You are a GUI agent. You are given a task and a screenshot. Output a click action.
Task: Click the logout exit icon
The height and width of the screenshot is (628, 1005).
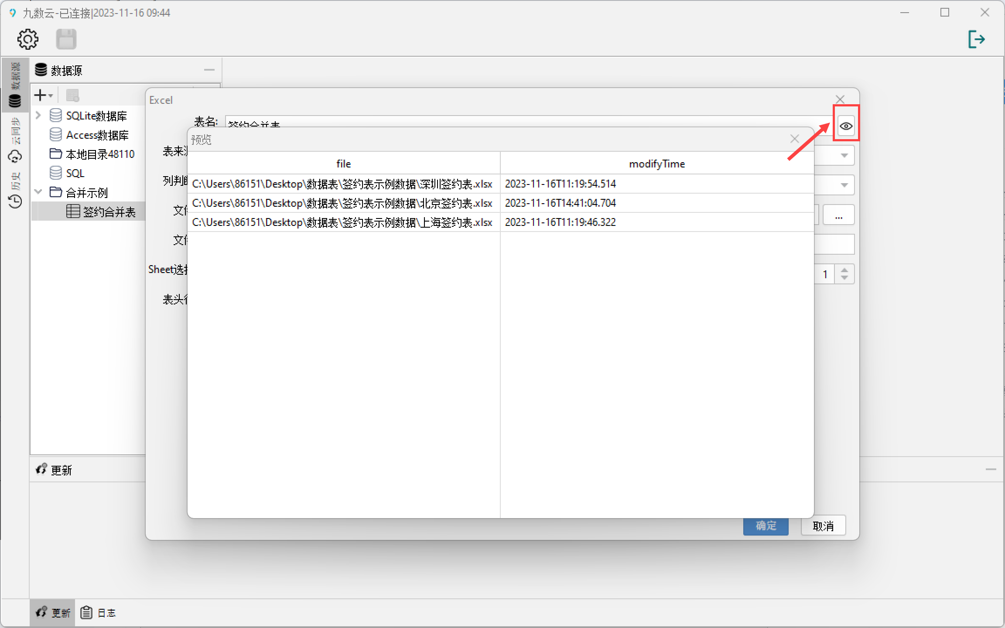click(x=976, y=39)
